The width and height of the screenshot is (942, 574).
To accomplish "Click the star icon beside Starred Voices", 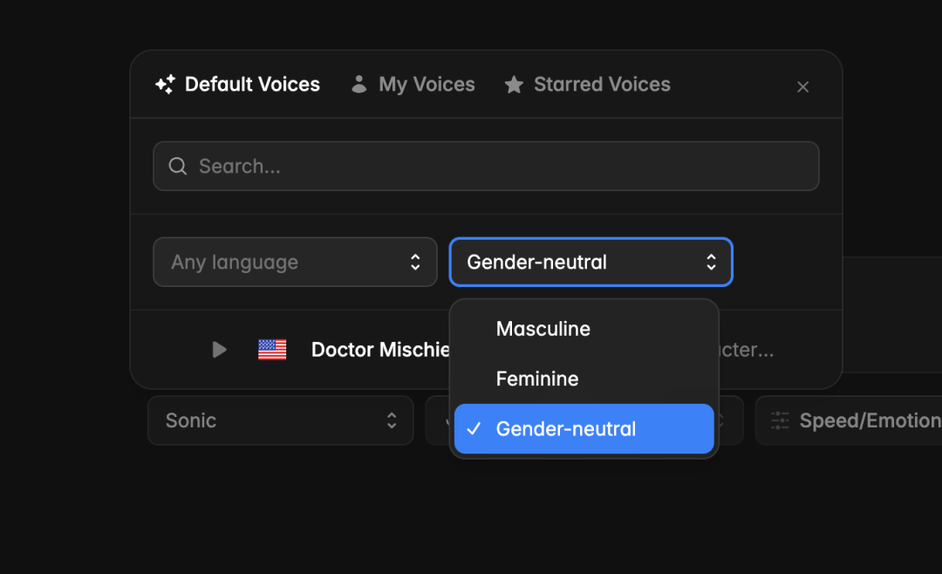I will coord(514,85).
